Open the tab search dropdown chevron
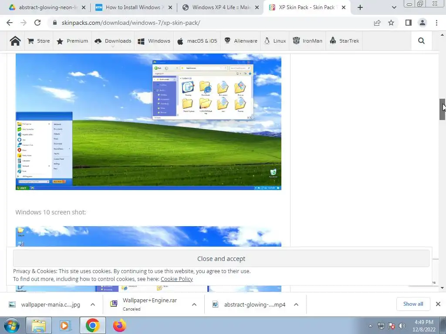Viewport: 446px width, 334px height. click(x=394, y=7)
